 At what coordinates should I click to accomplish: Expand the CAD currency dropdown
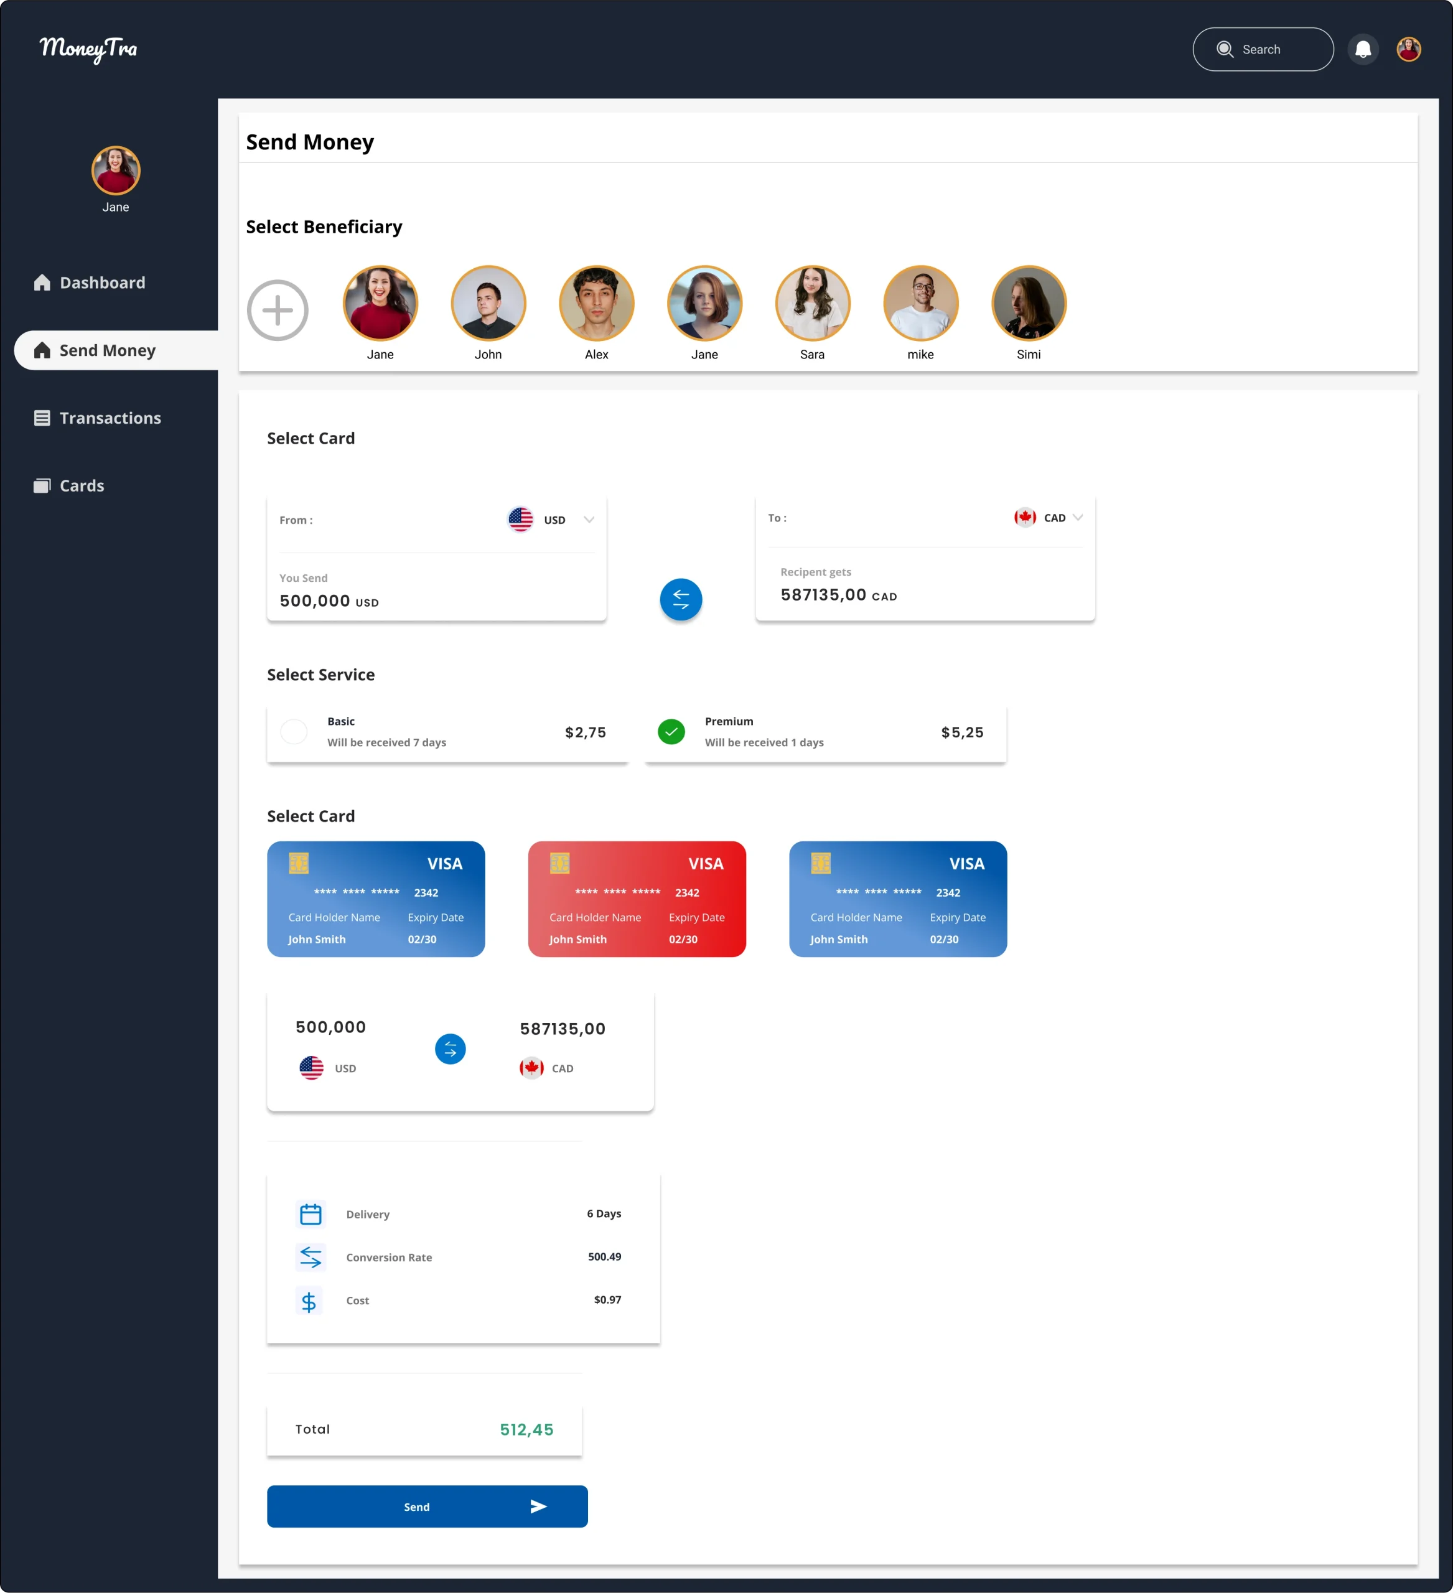[1078, 518]
